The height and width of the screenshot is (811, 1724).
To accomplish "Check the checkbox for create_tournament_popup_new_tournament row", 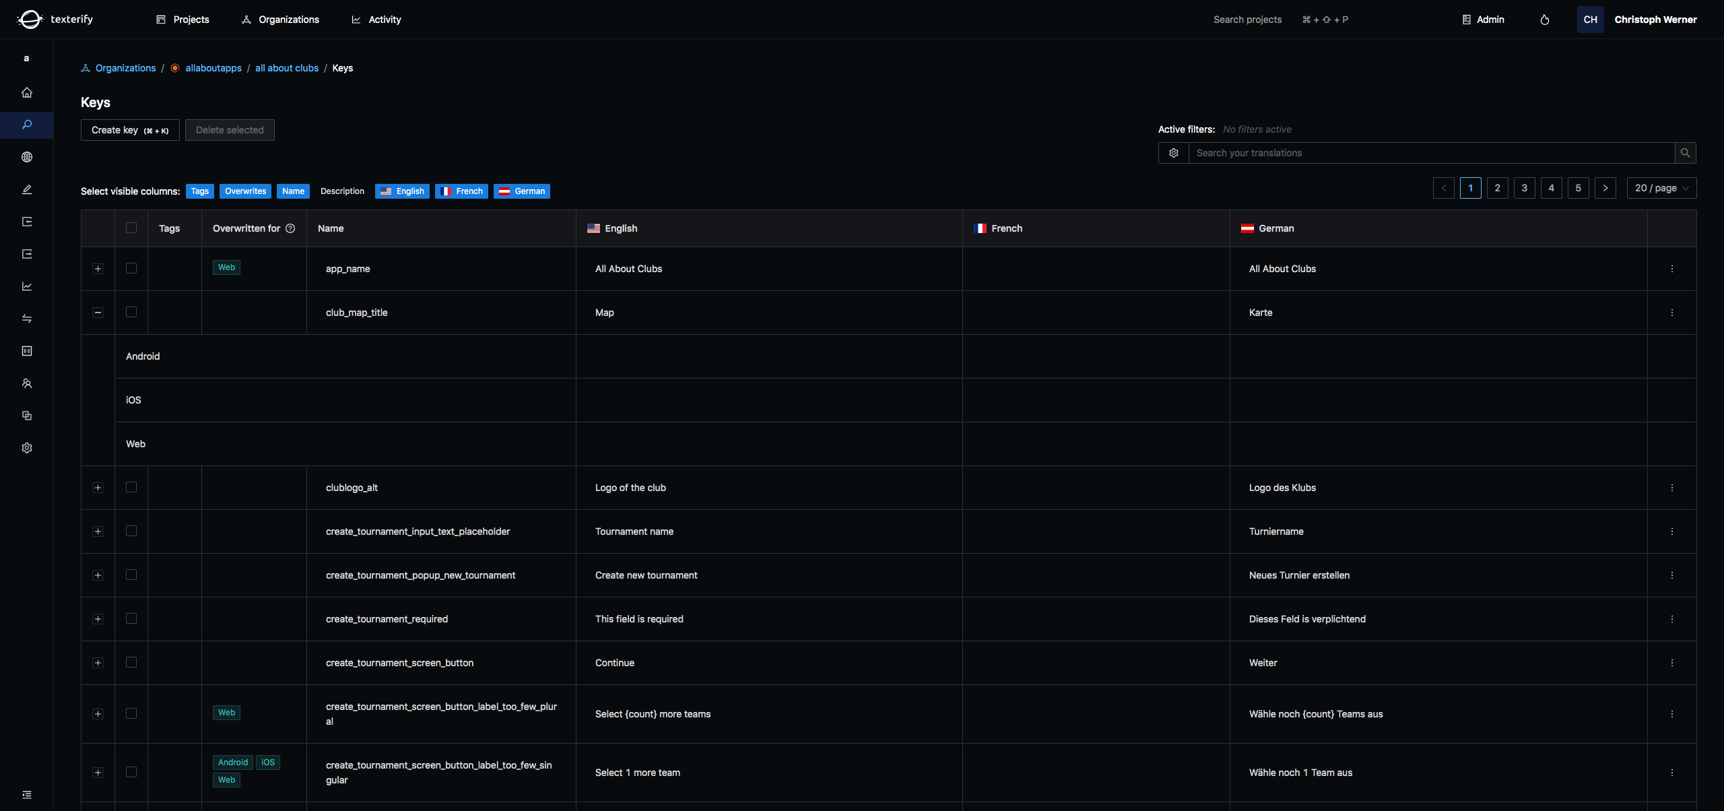I will [x=131, y=575].
